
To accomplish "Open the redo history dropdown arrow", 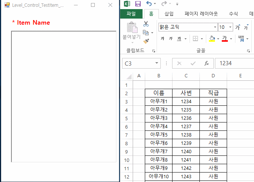I will click(x=170, y=3).
